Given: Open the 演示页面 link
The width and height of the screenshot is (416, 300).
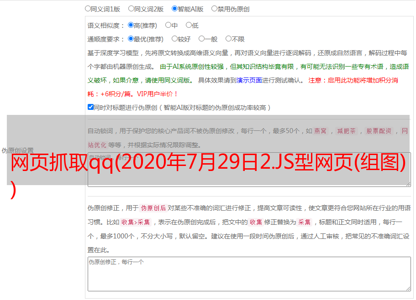Looking at the screenshot, I should (249, 80).
